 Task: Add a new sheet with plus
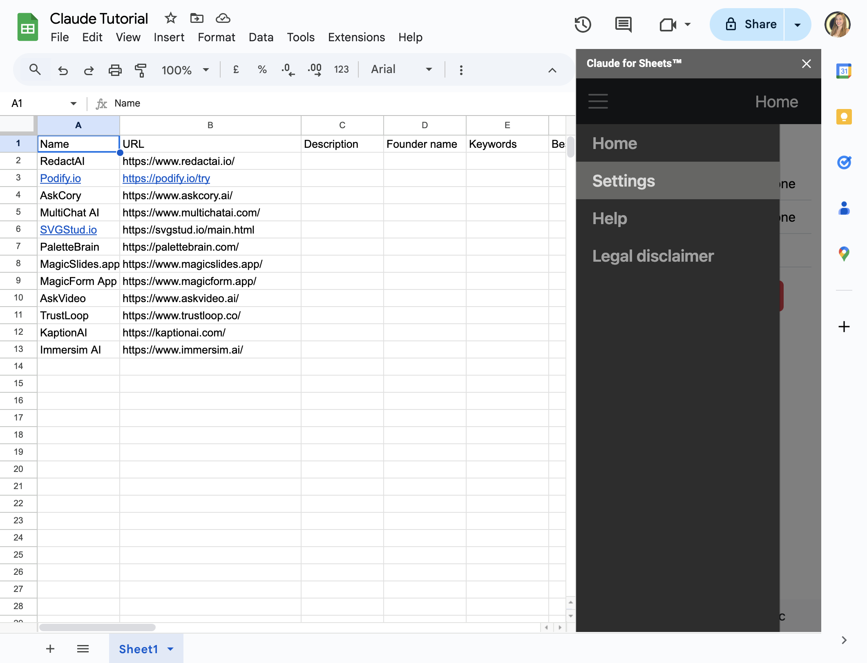pos(50,648)
